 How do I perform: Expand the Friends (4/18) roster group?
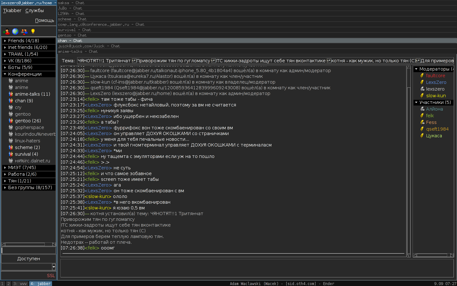[x=5, y=41]
